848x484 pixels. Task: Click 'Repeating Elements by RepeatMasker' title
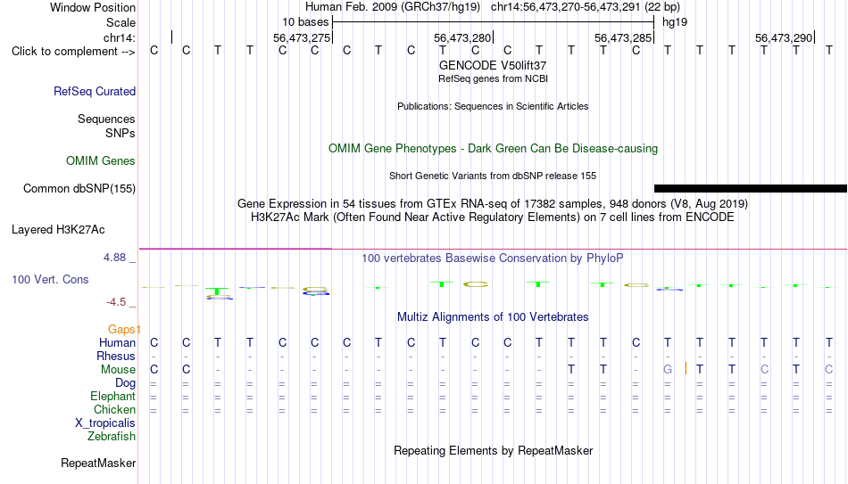tap(494, 450)
